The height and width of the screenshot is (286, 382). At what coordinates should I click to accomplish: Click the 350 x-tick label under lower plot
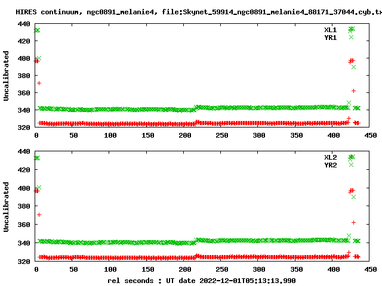coord(297,269)
